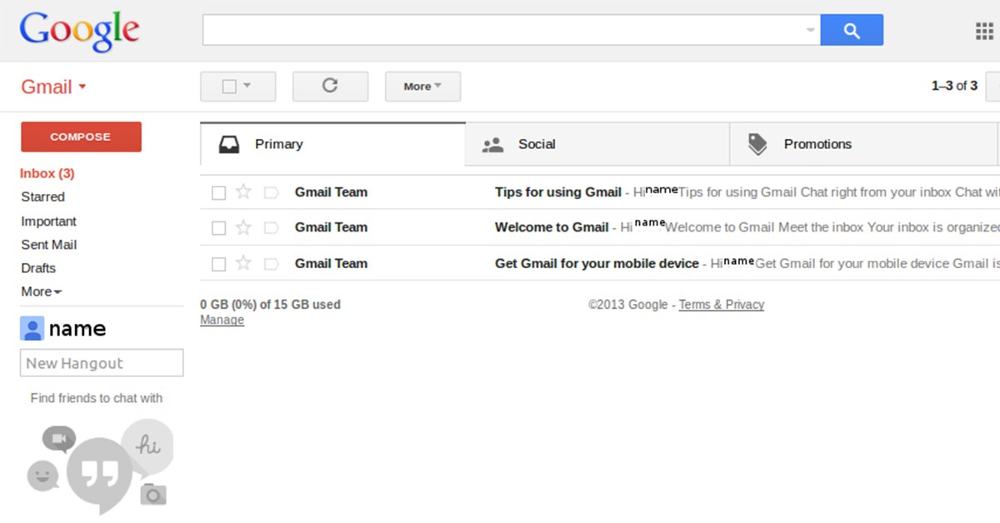Click the Hangouts quotation bubble graphic
The image size is (1000, 523).
coord(99,476)
